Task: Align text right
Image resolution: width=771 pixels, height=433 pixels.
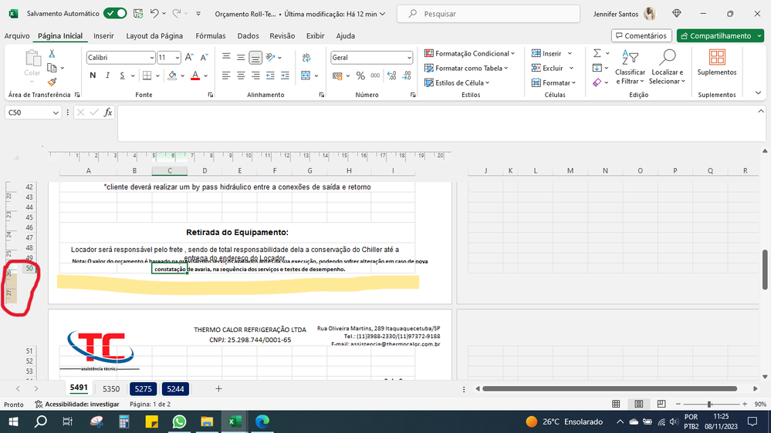Action: [255, 75]
